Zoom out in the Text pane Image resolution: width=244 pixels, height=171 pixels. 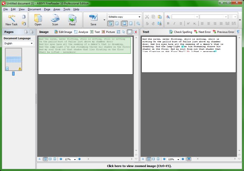(x=164, y=159)
